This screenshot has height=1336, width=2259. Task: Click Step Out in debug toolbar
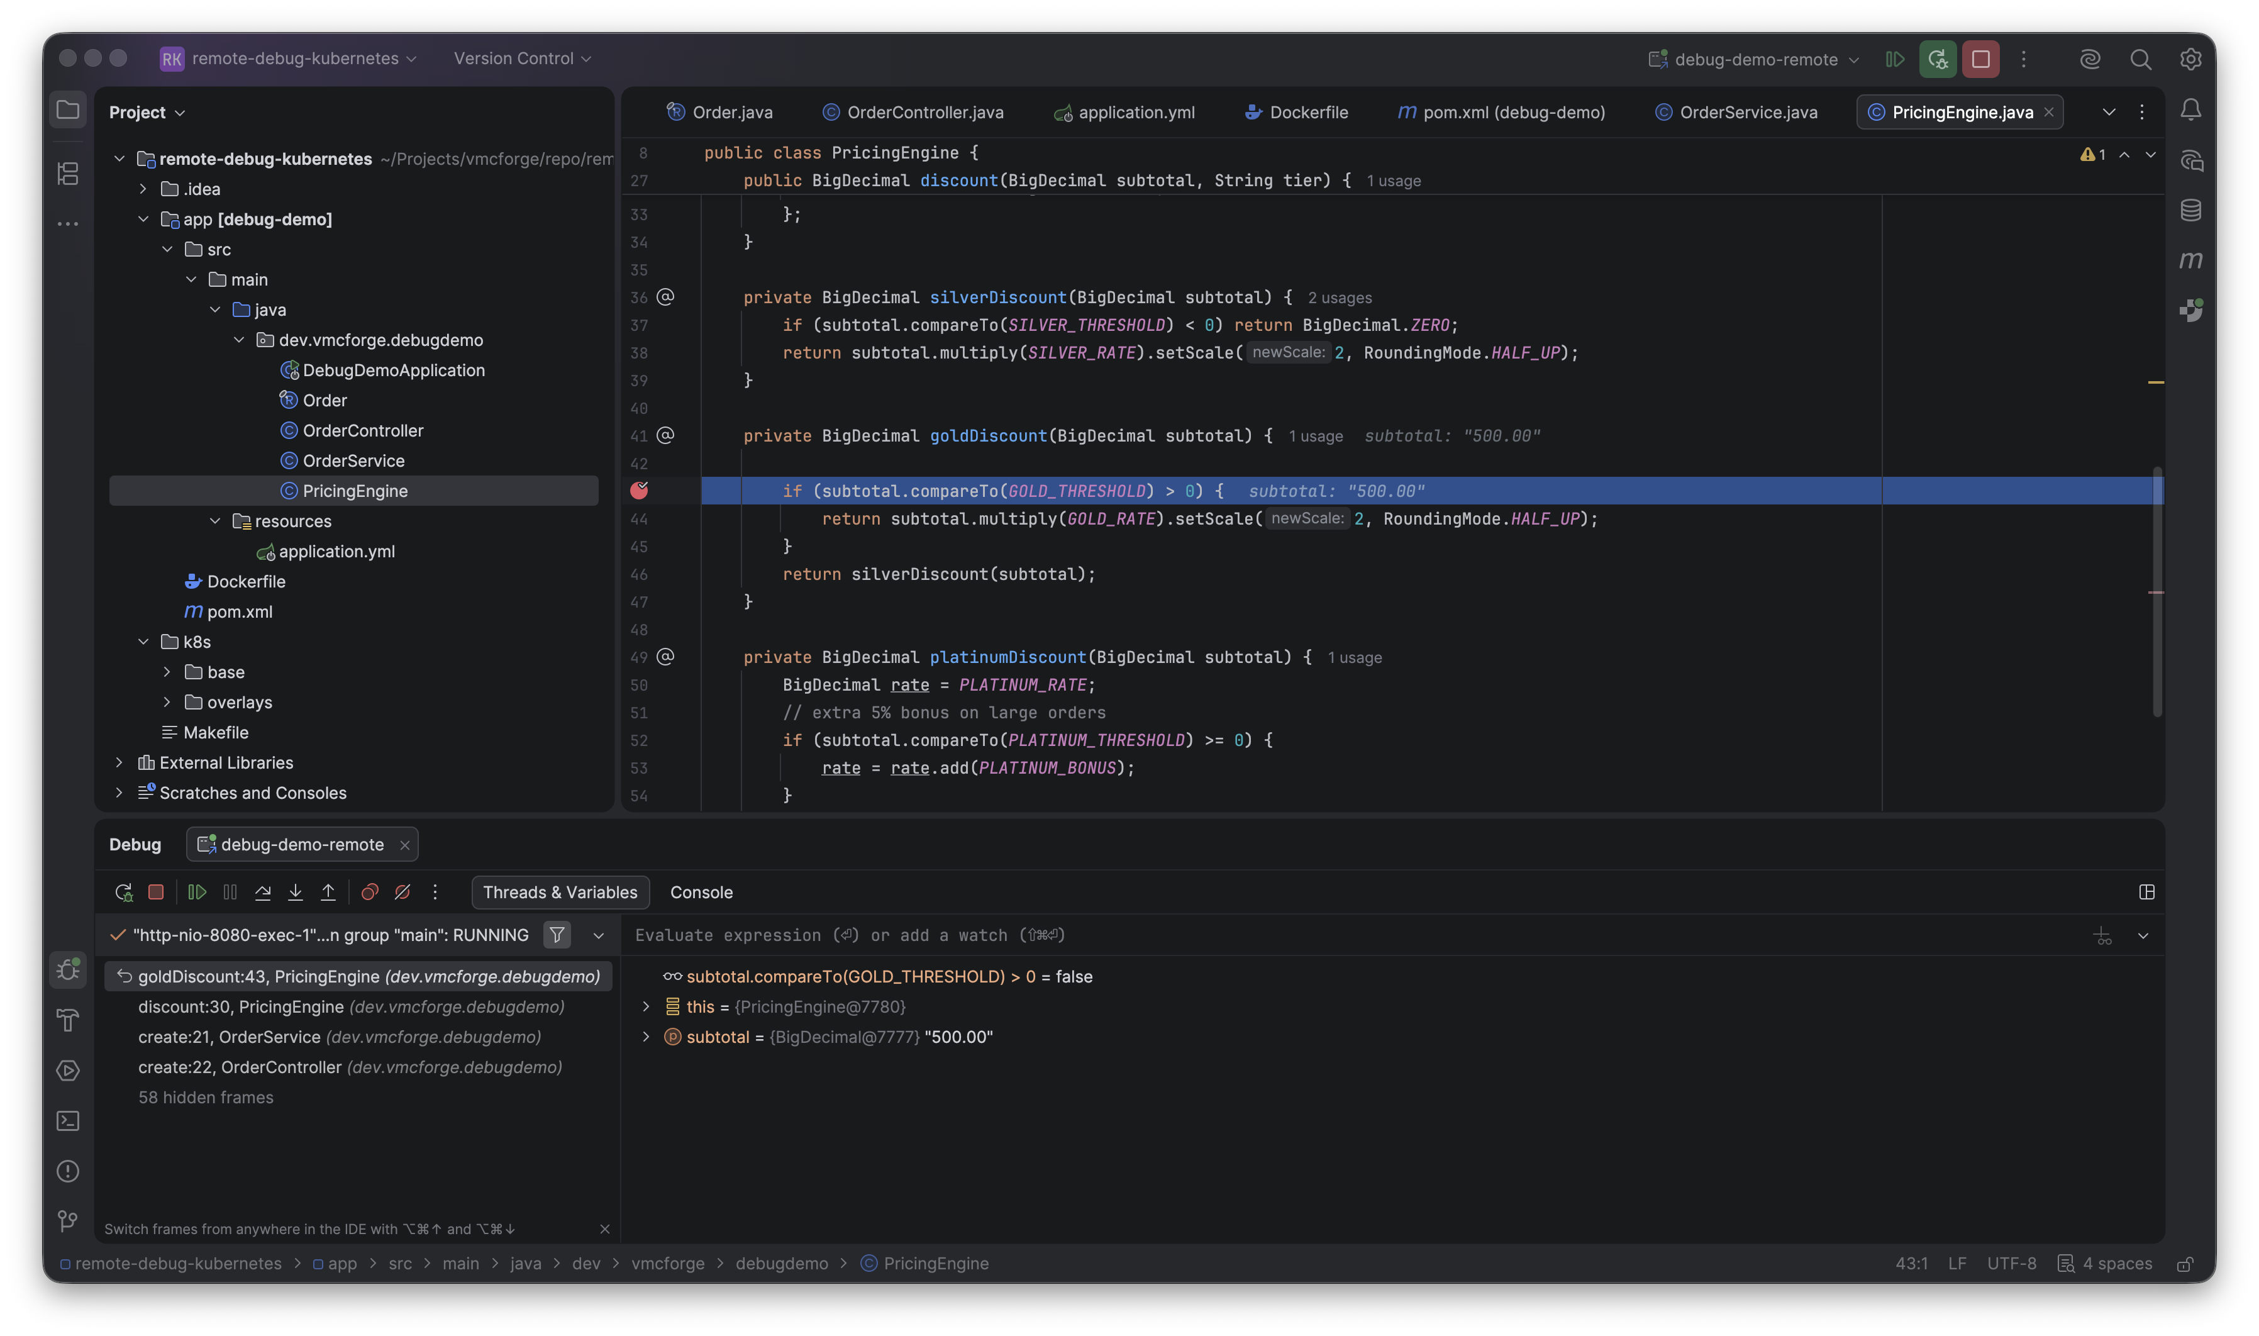(328, 892)
